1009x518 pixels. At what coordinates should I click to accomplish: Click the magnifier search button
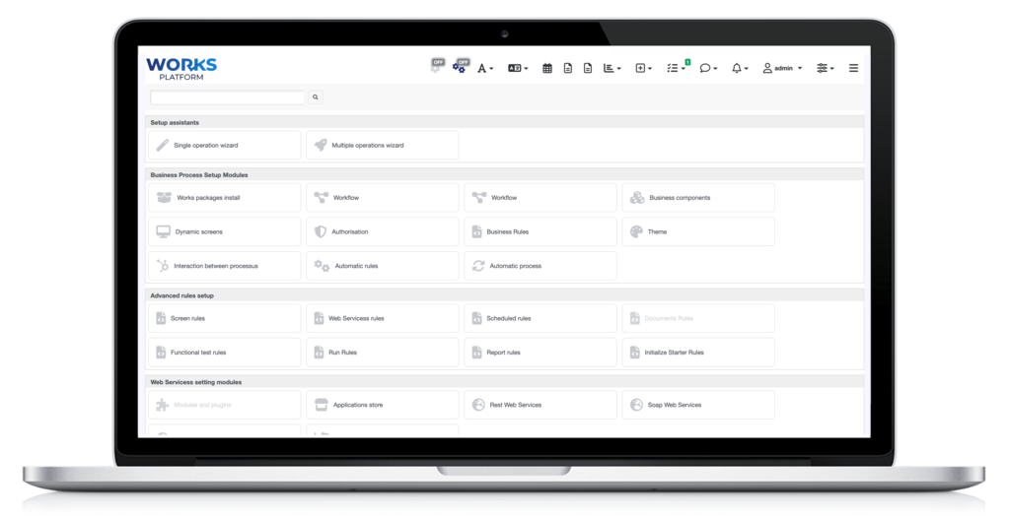click(316, 97)
